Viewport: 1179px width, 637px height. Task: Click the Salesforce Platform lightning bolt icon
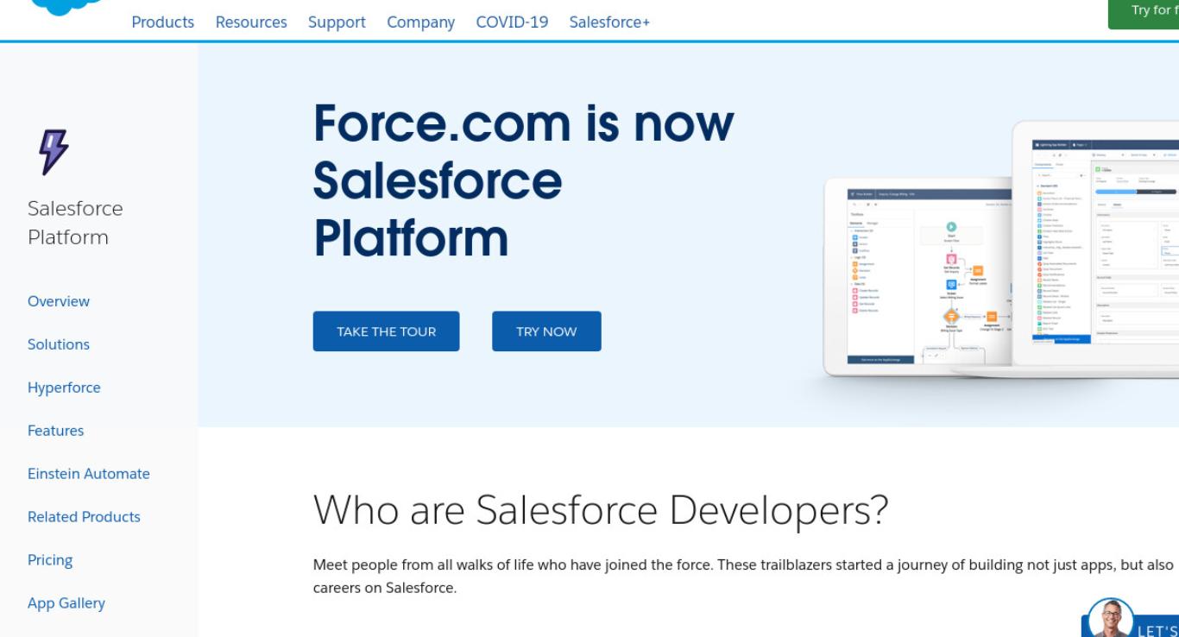tap(54, 152)
